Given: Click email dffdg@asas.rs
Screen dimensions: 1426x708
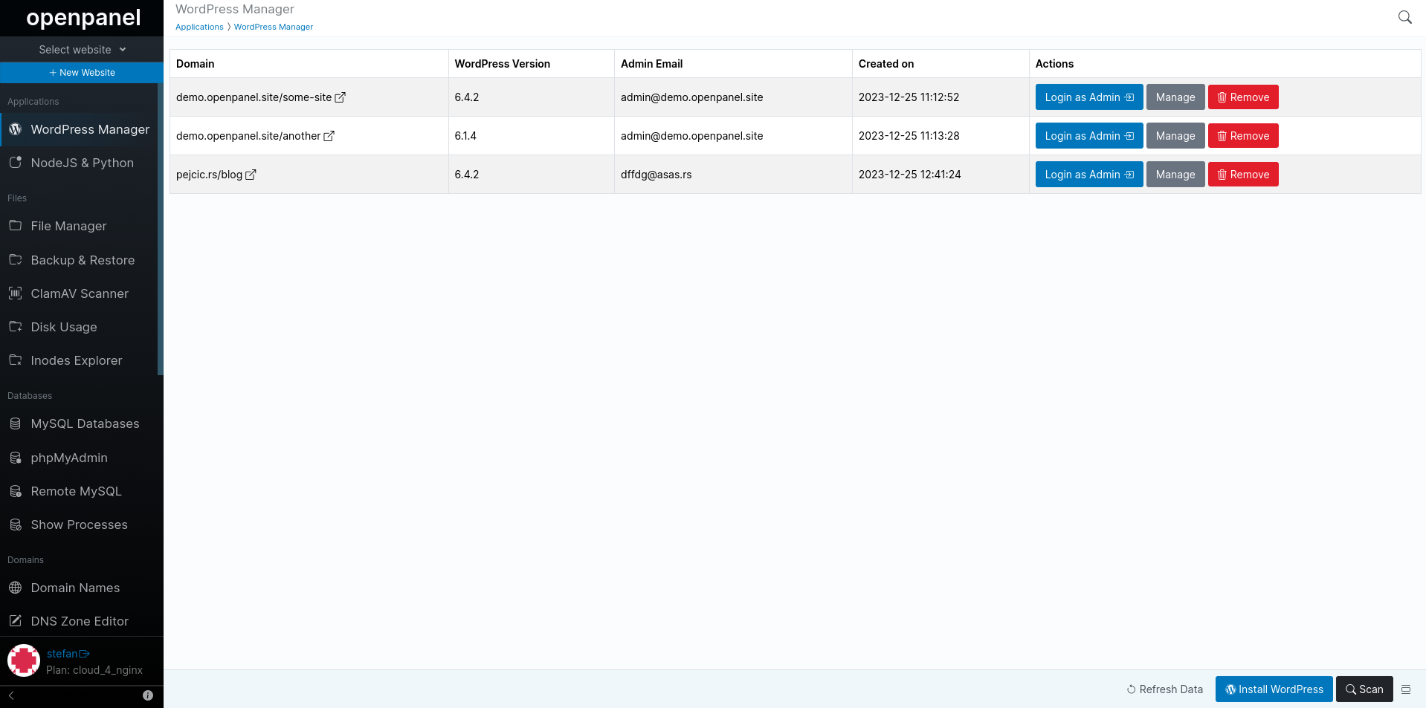Looking at the screenshot, I should click(656, 175).
